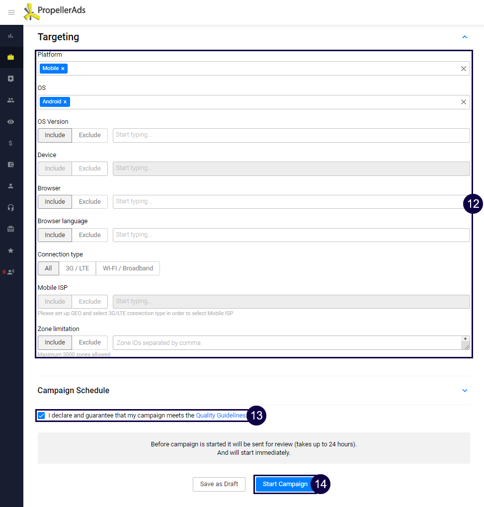The width and height of the screenshot is (484, 507).
Task: Click the yellow briefcase campaigns icon
Action: tap(11, 57)
